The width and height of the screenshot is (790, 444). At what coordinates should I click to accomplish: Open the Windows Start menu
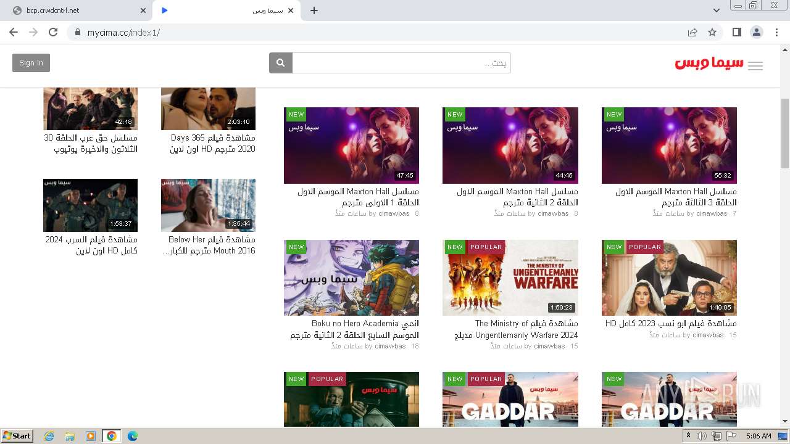point(17,435)
